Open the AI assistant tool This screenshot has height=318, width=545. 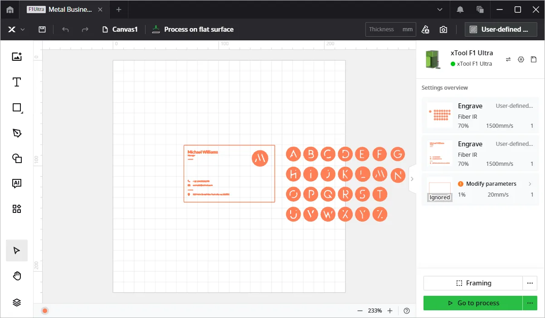coord(17,183)
